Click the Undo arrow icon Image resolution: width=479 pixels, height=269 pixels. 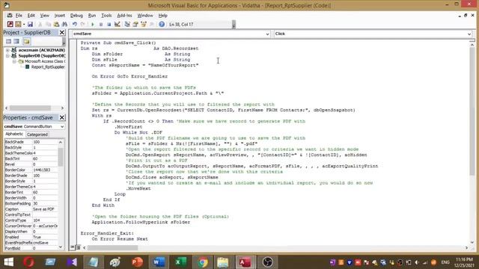(x=75, y=24)
